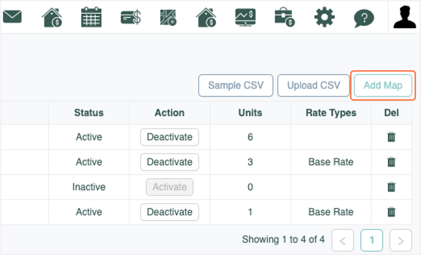This screenshot has height=255, width=421.
Task: Go to next page arrow
Action: point(401,240)
